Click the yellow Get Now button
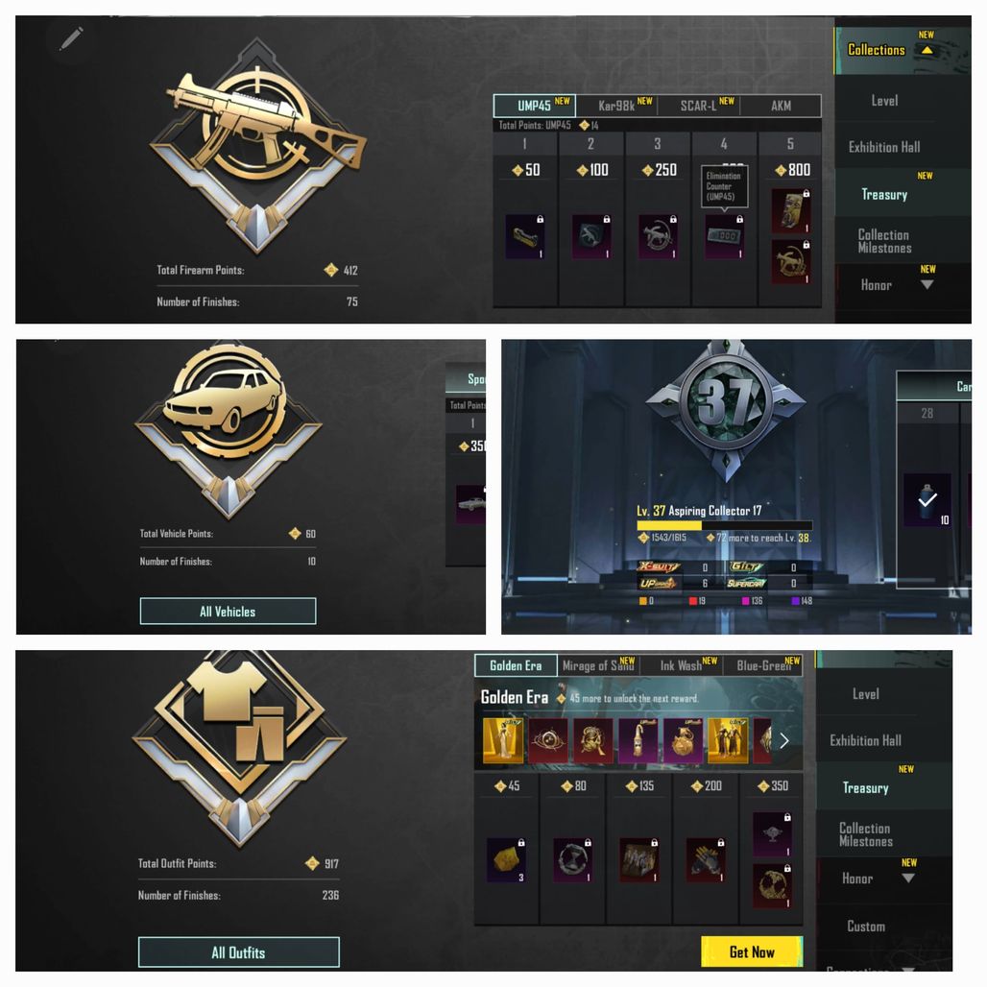The image size is (987, 987). click(752, 951)
